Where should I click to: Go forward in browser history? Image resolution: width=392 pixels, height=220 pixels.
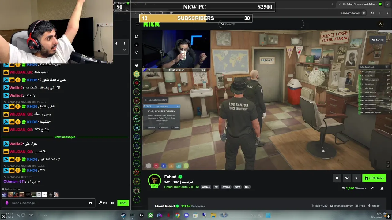pyautogui.click(x=380, y=13)
